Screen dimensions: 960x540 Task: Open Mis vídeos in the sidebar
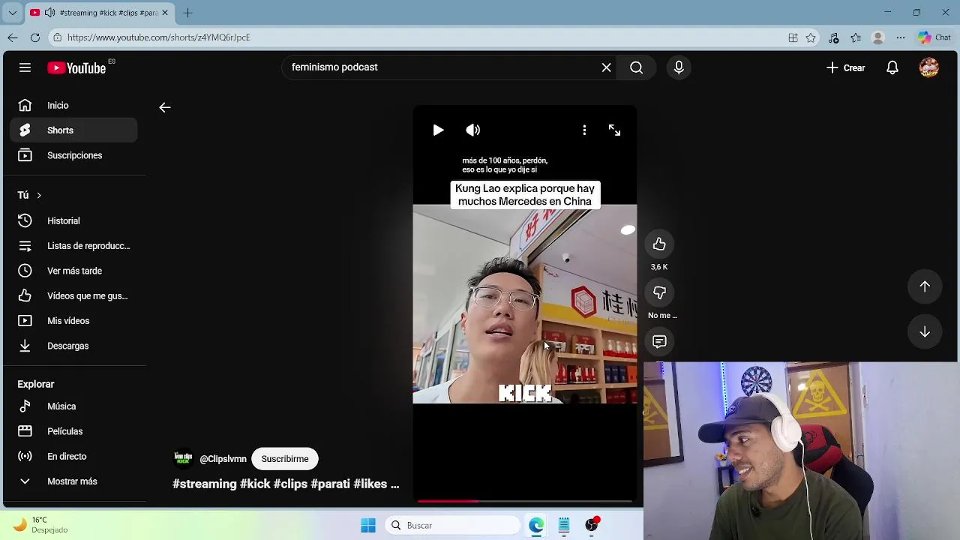[73, 321]
